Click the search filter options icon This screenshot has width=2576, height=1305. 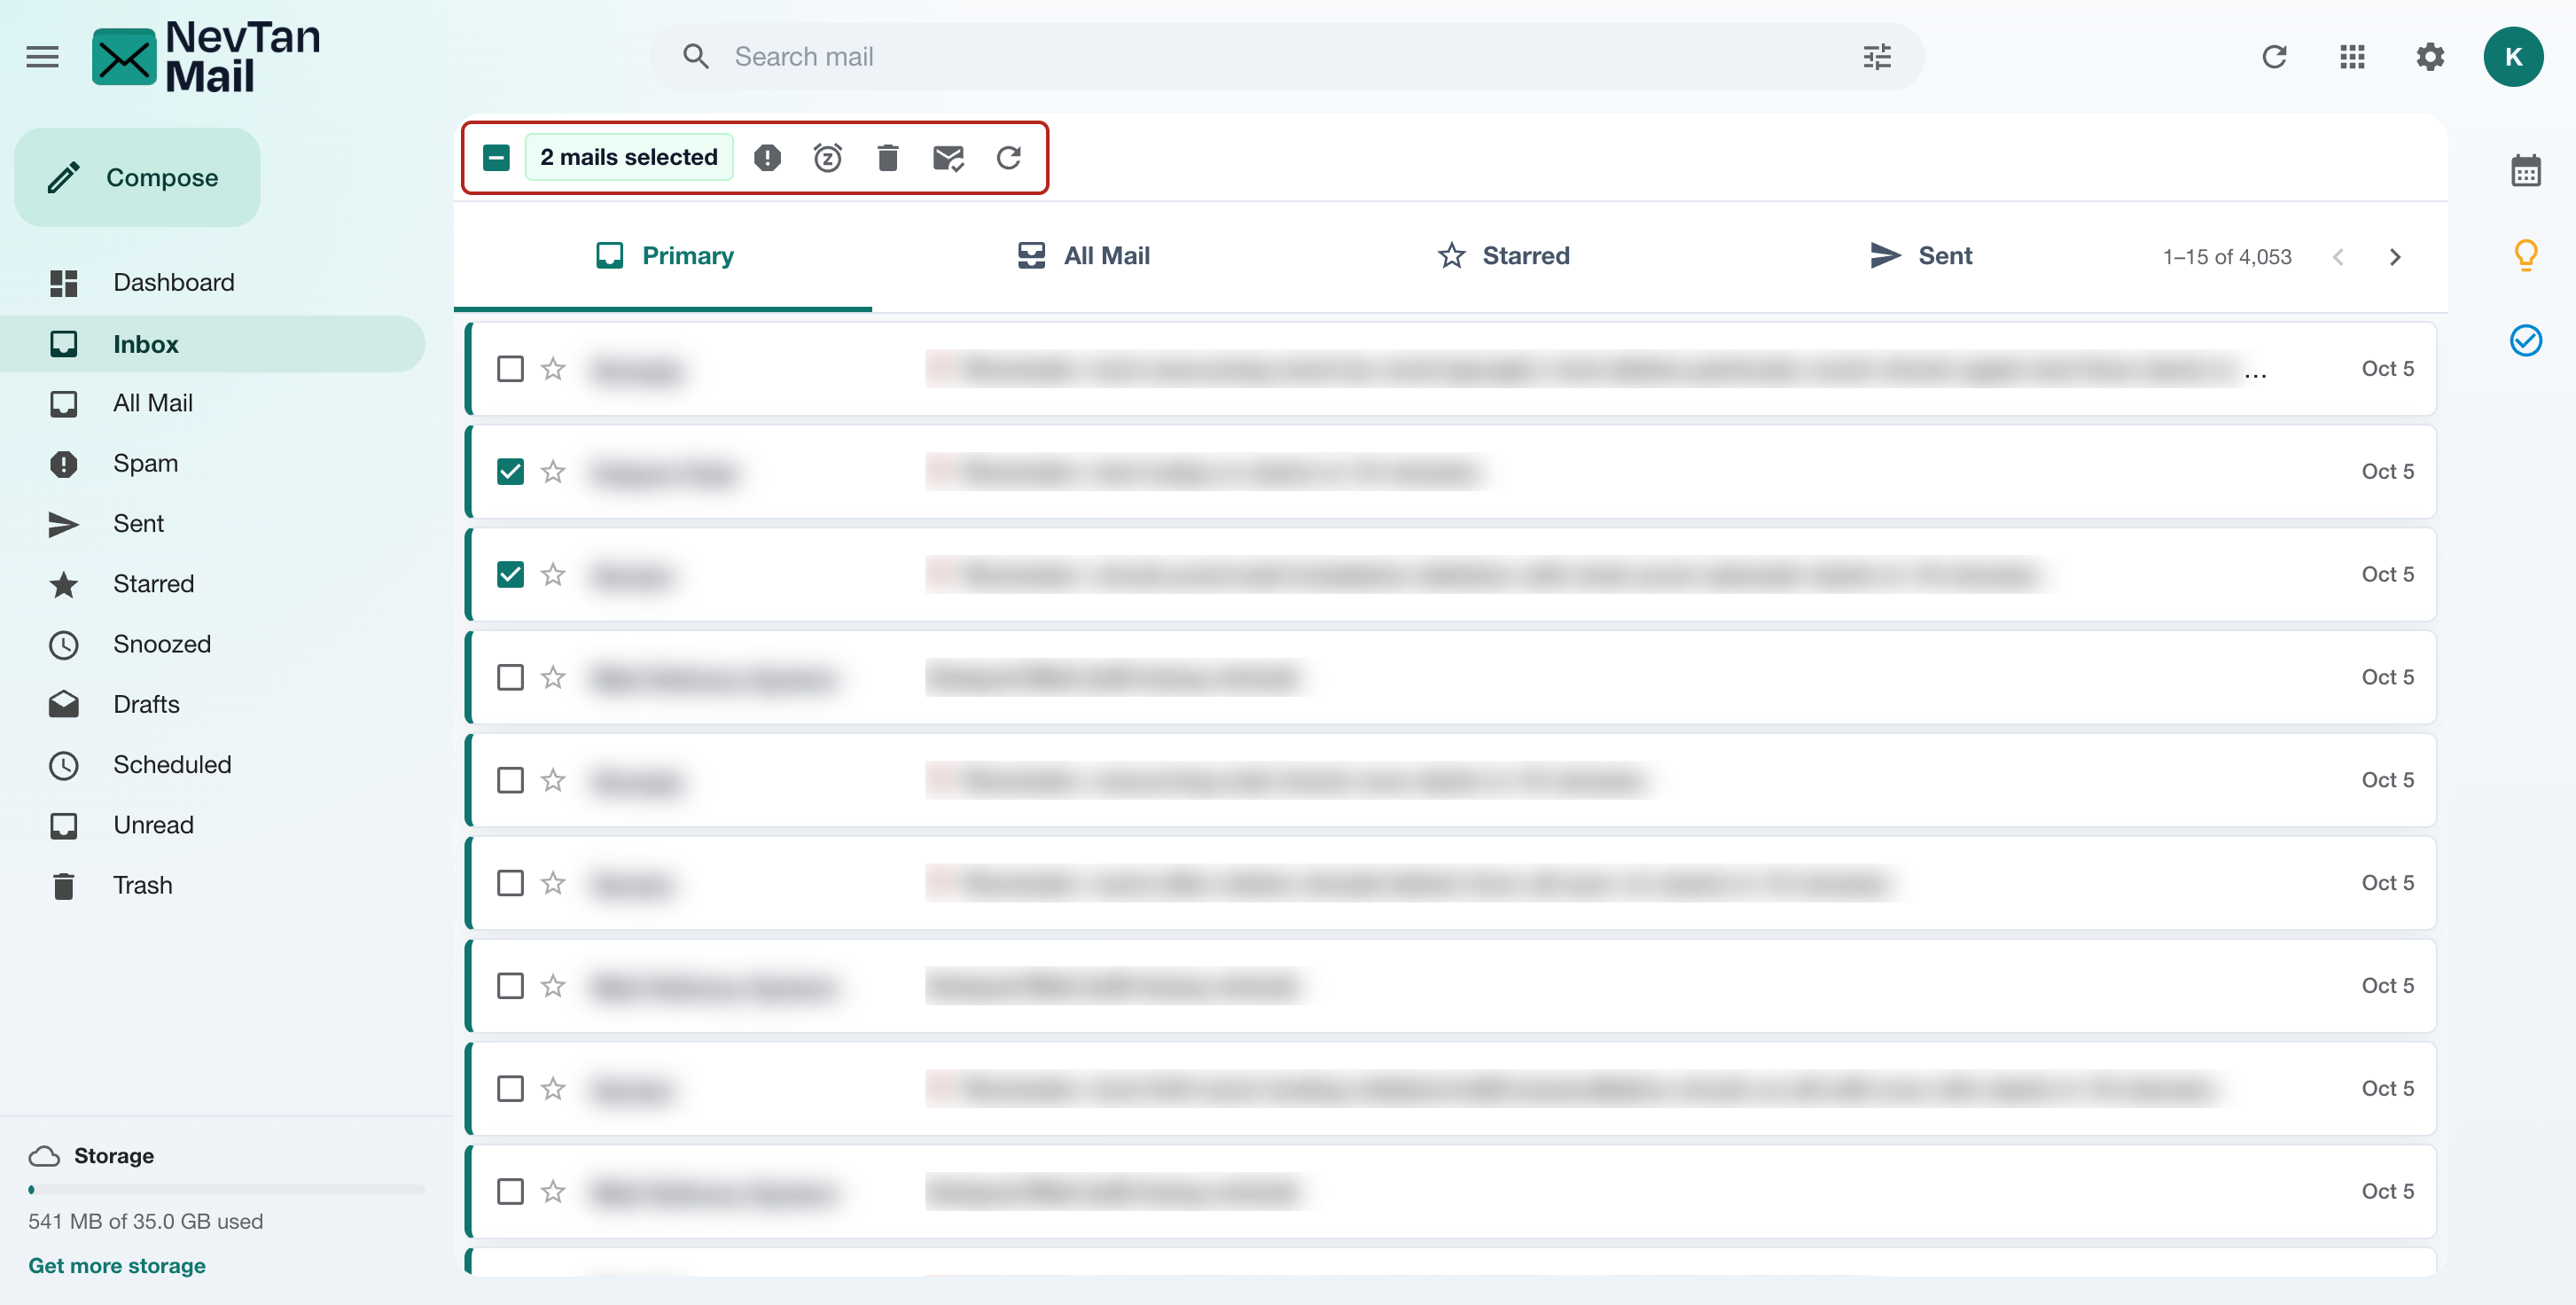click(1877, 57)
